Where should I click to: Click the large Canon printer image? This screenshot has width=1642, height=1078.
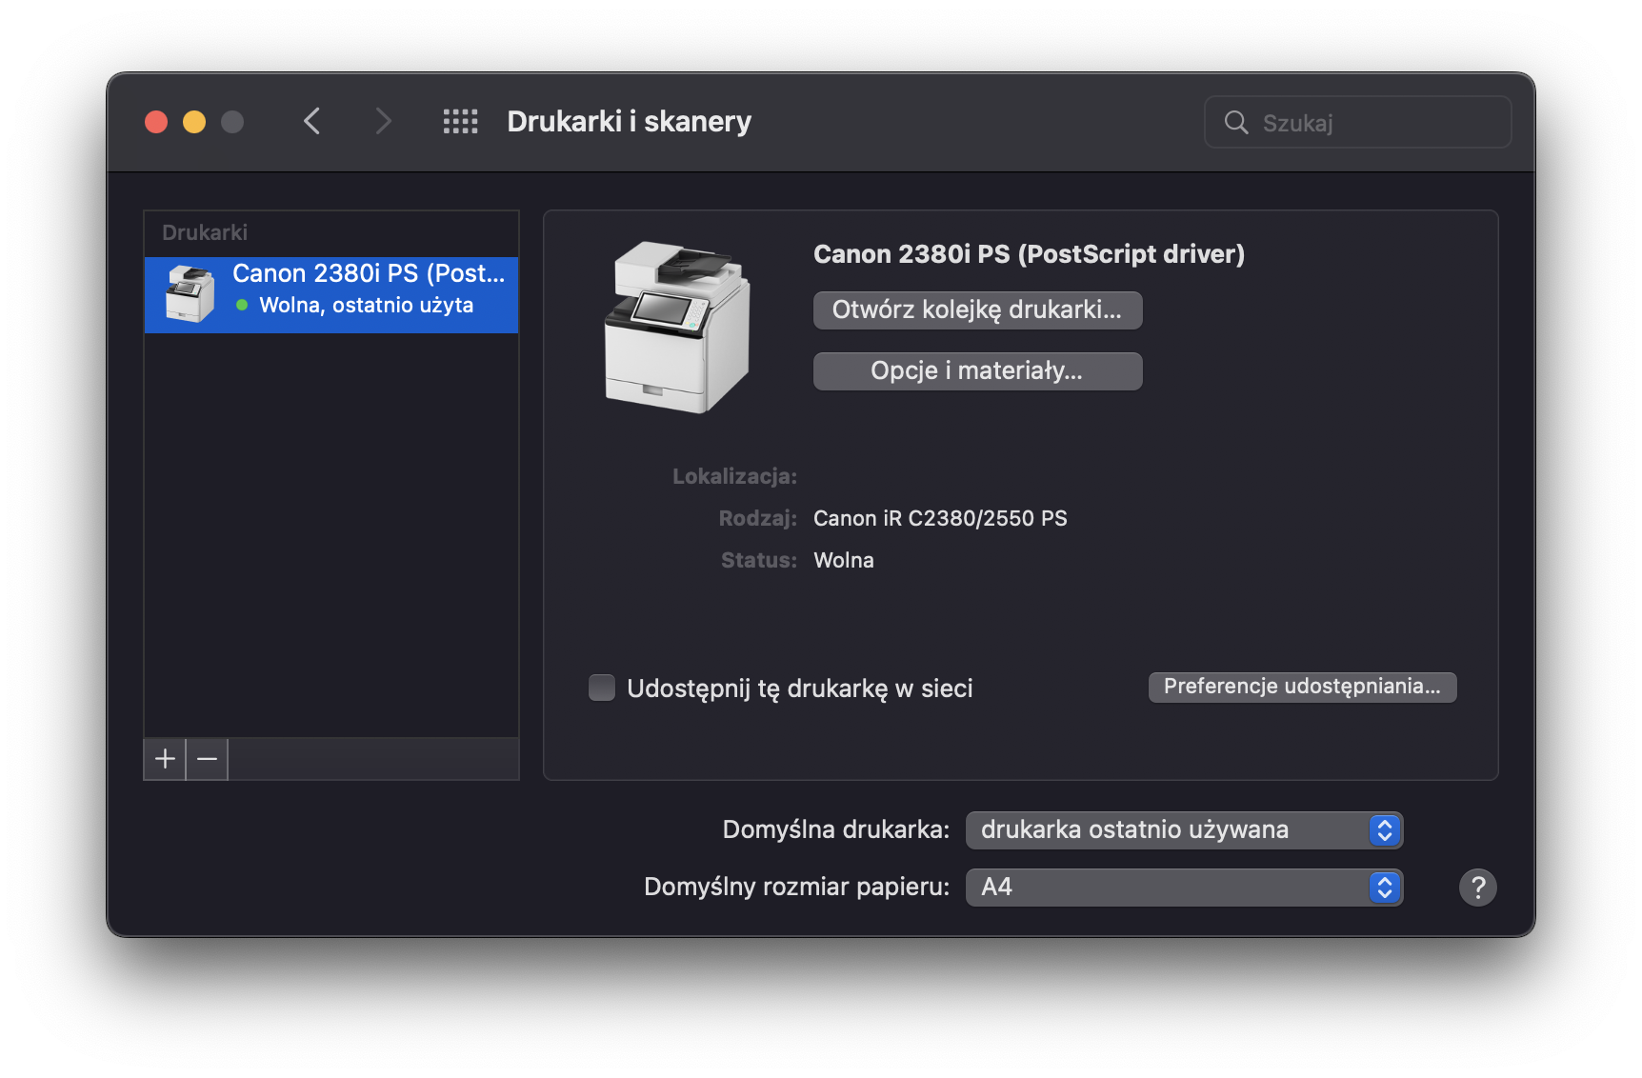(x=677, y=327)
